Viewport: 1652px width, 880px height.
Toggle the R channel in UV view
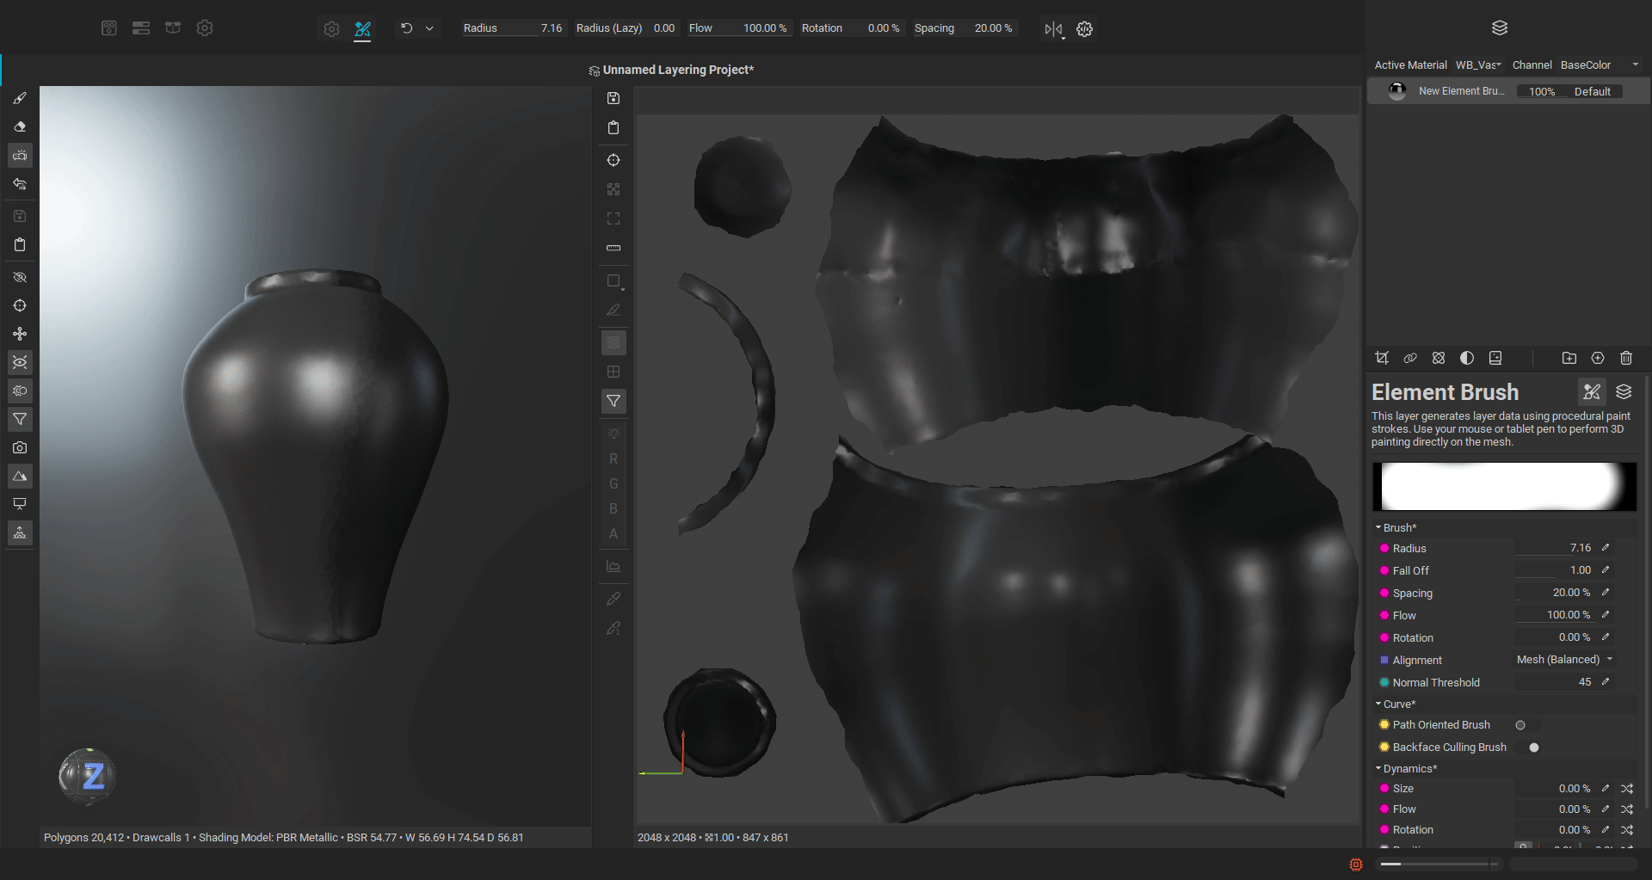pyautogui.click(x=613, y=459)
